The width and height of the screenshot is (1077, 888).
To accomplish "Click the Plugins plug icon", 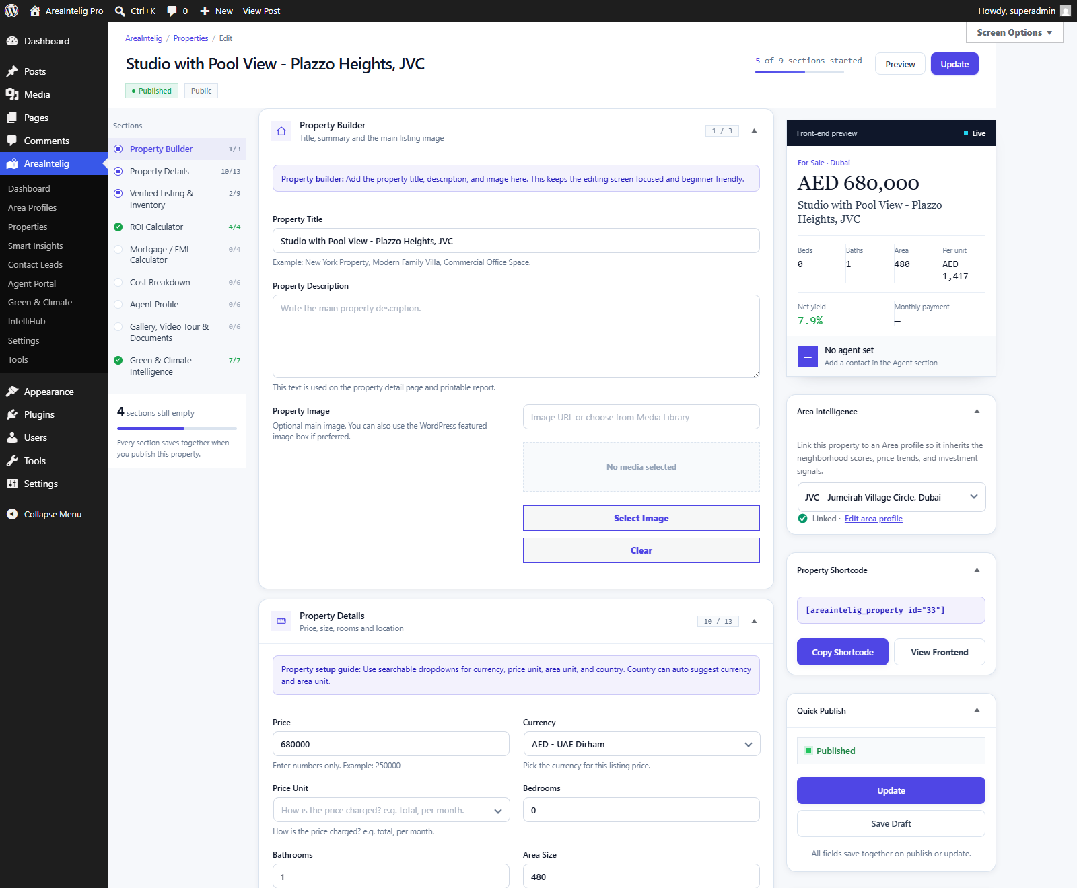I will coord(12,414).
